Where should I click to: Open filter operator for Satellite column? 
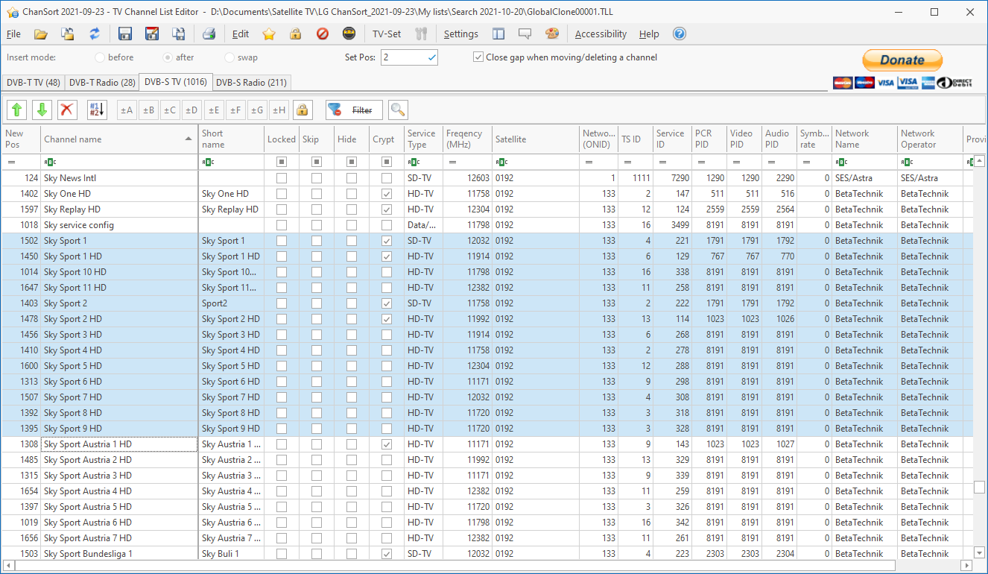[x=501, y=162]
